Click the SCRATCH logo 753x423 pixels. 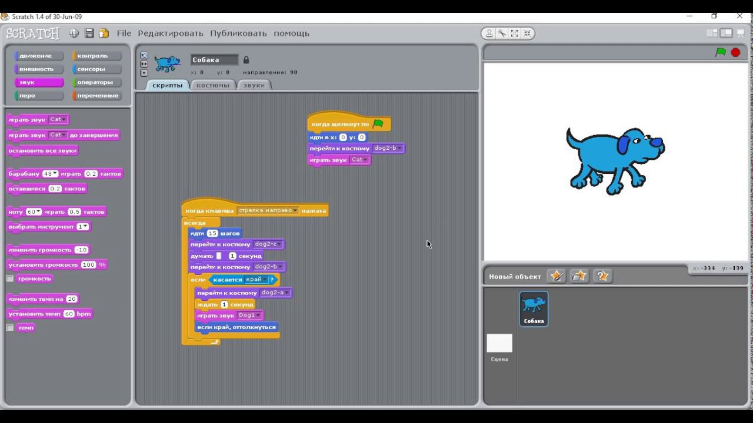(x=33, y=33)
